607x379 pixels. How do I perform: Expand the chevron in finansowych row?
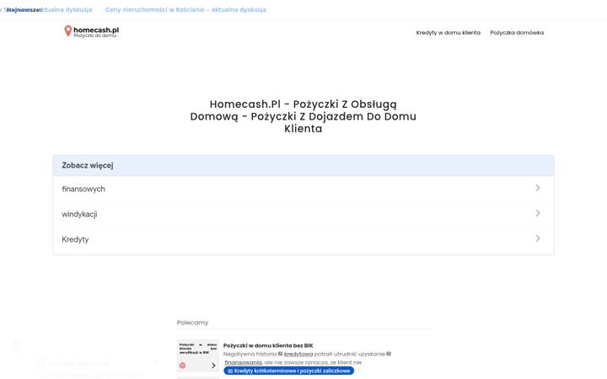(538, 188)
